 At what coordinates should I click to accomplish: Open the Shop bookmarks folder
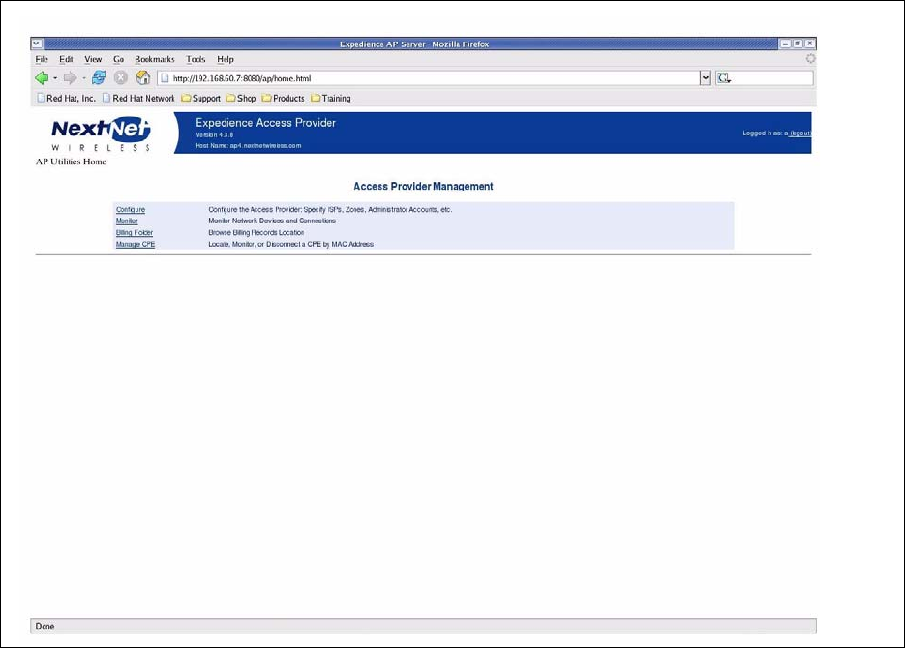(x=241, y=98)
